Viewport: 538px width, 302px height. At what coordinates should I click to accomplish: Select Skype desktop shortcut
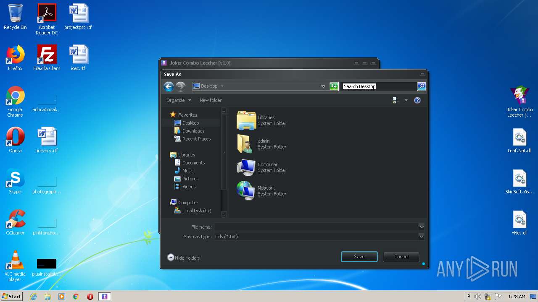15,181
